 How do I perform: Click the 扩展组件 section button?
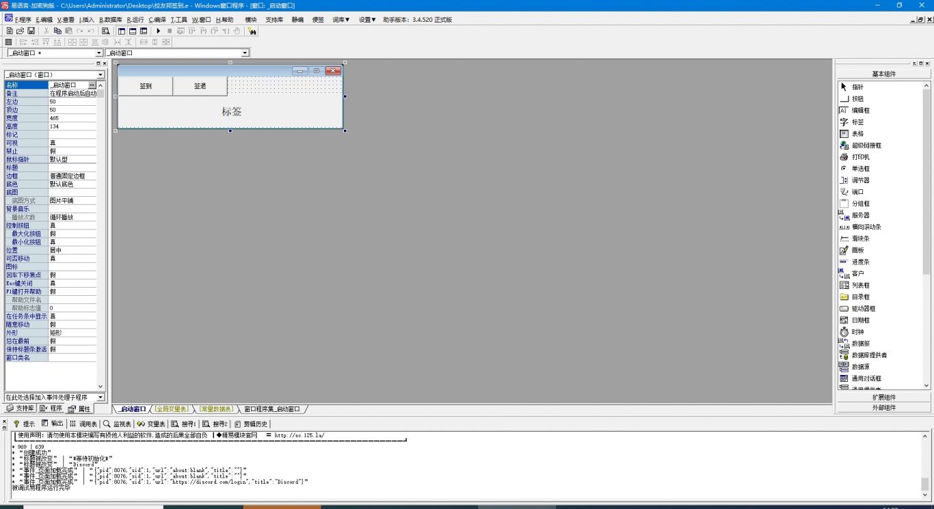pos(884,397)
